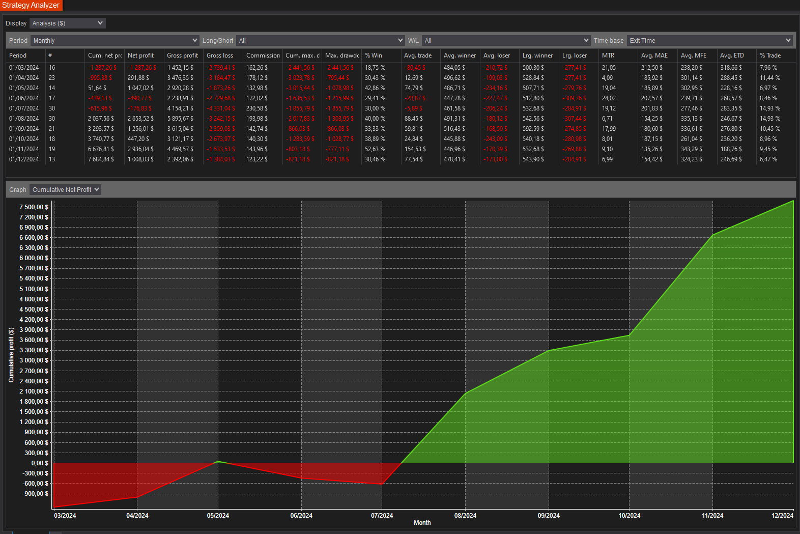Sort by the Period column header
Screen dimensions: 800x534
25,55
